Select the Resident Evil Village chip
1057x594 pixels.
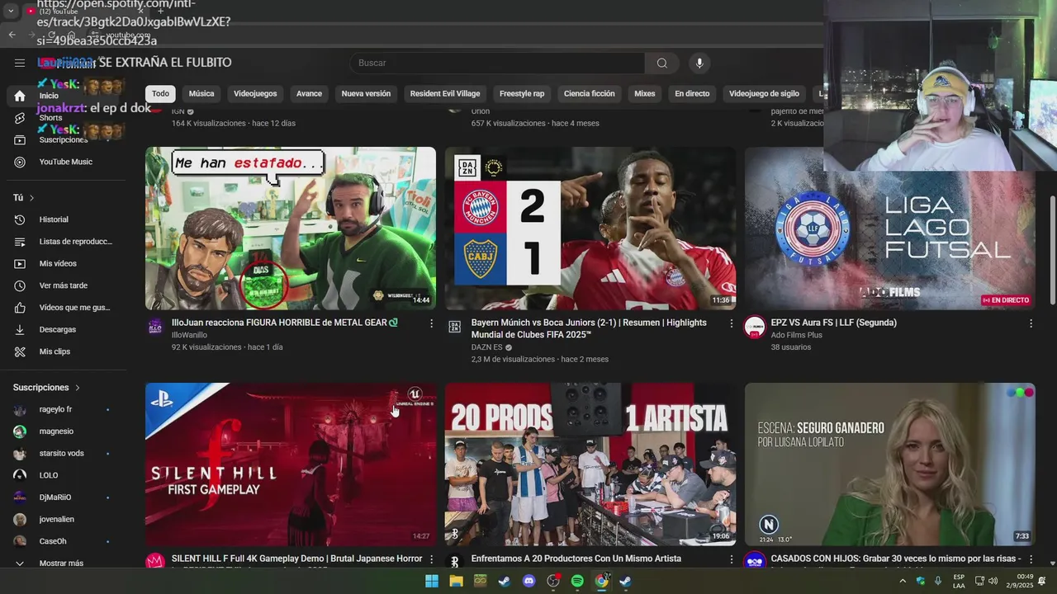[445, 94]
